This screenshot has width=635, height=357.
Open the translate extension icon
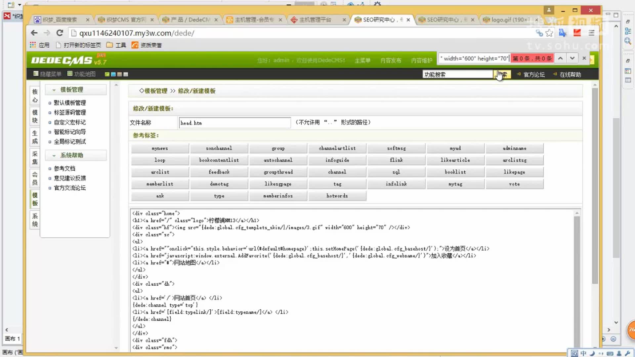563,33
